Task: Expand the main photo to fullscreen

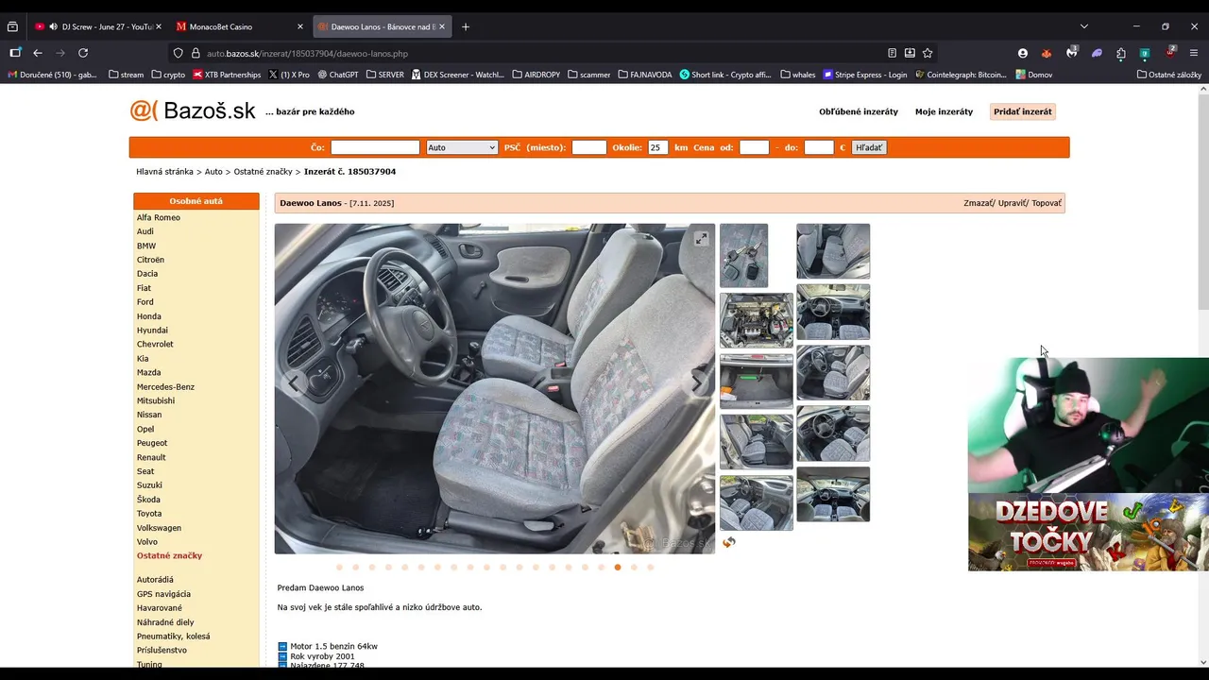Action: click(701, 239)
